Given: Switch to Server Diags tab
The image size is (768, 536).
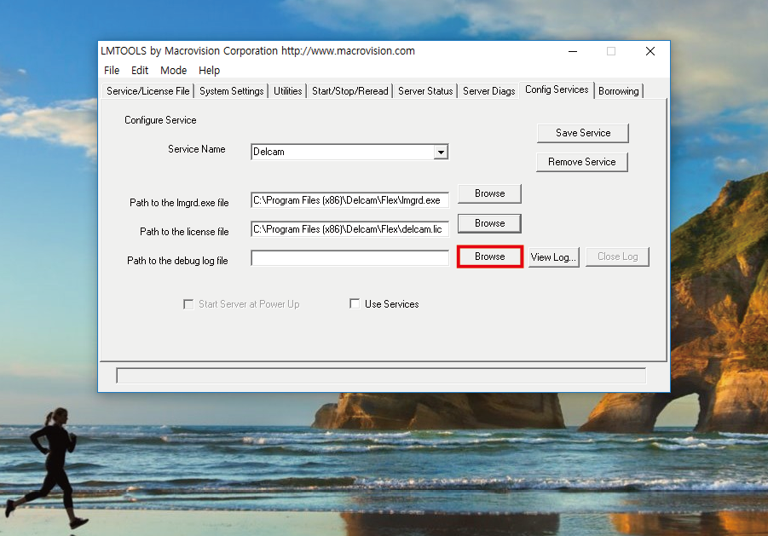Looking at the screenshot, I should point(488,91).
